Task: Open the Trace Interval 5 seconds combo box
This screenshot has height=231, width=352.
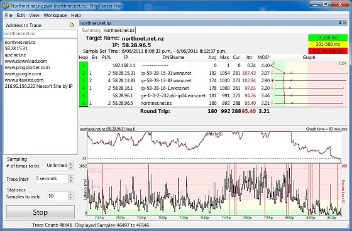Action: pyautogui.click(x=52, y=179)
